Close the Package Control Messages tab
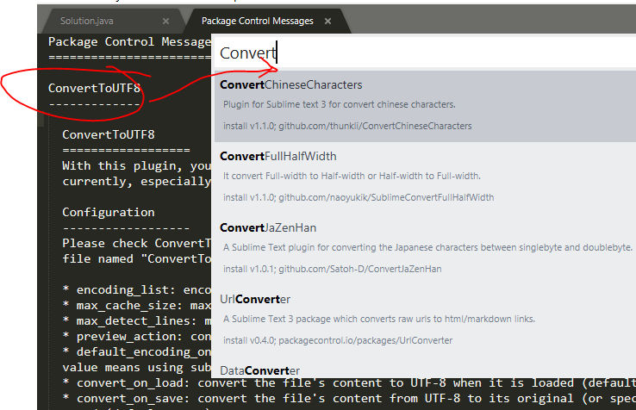Screen dimensions: 636x410 tap(327, 21)
